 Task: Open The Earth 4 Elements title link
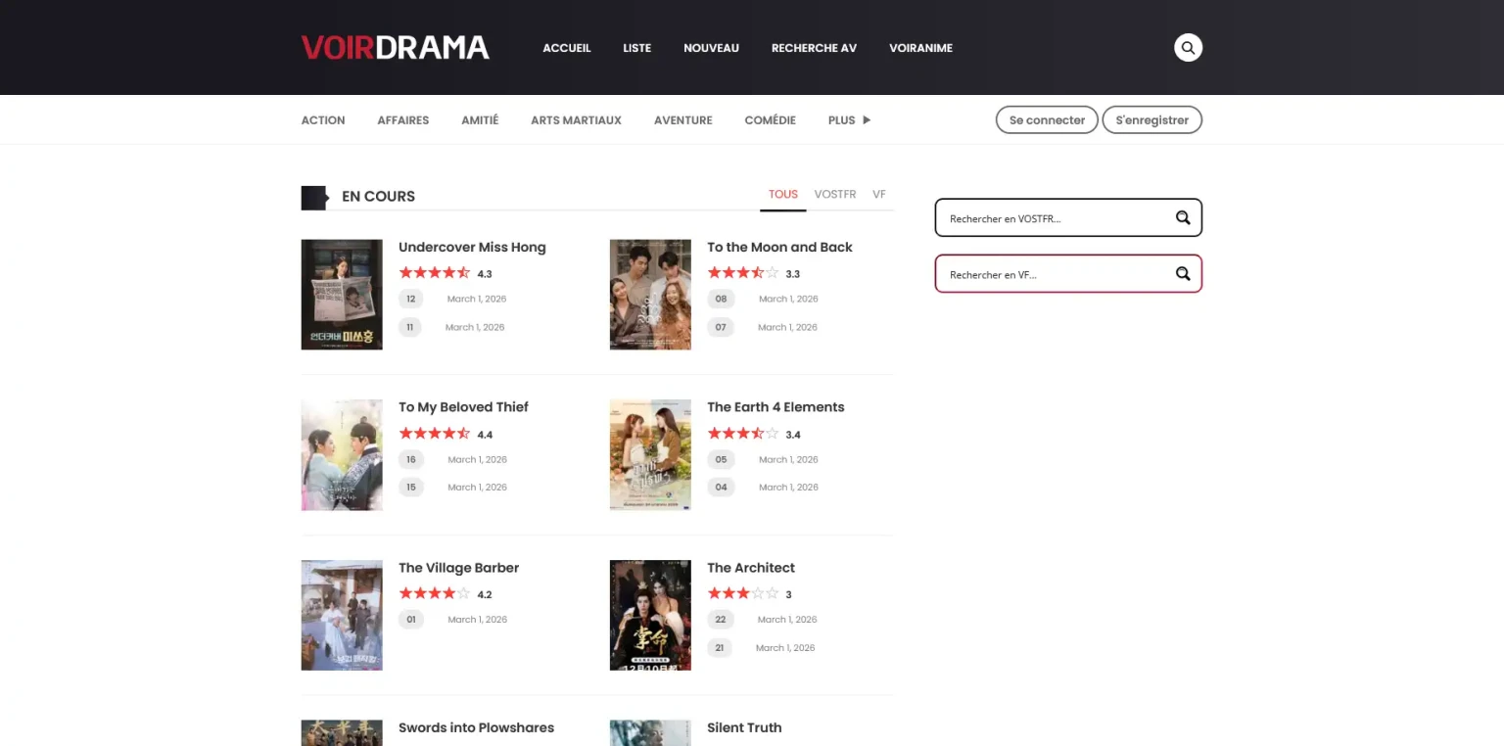[x=775, y=407]
